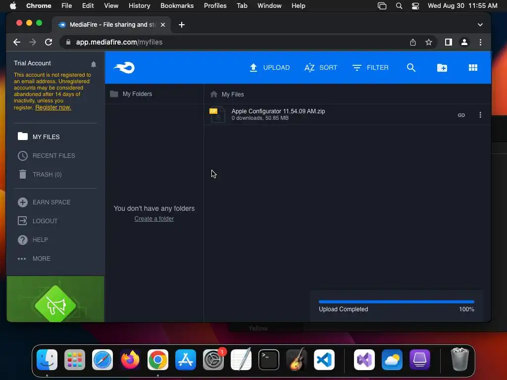Click the UPLOAD button
Viewport: 507px width, 380px height.
(x=270, y=67)
